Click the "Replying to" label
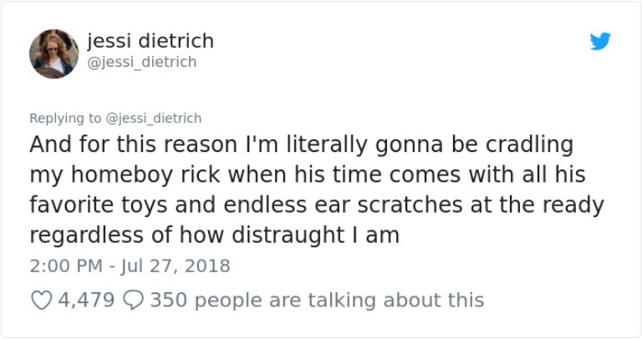642x339 pixels. coord(64,119)
